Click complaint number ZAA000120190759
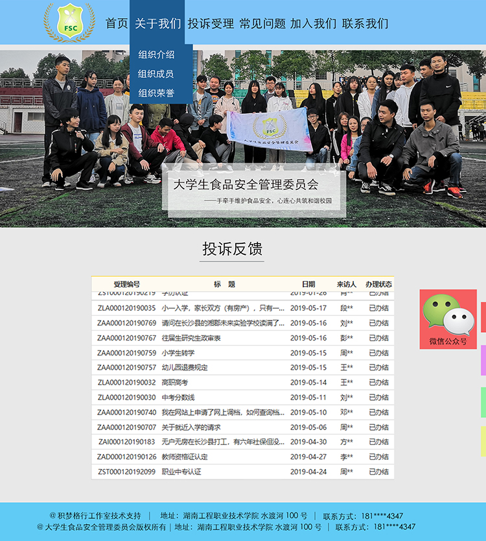 pyautogui.click(x=127, y=353)
